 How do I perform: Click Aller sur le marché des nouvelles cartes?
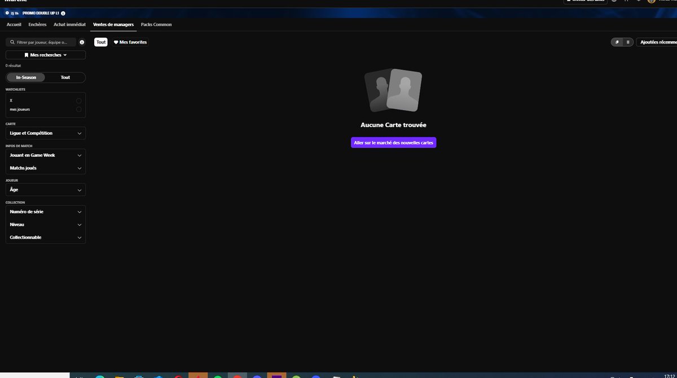tap(393, 143)
